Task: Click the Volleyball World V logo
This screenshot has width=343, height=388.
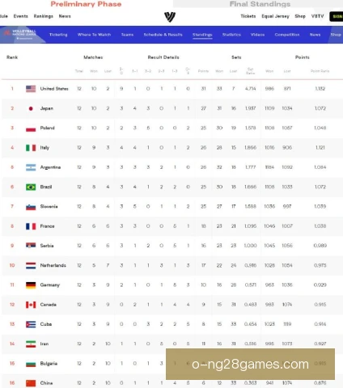Action: [x=170, y=17]
